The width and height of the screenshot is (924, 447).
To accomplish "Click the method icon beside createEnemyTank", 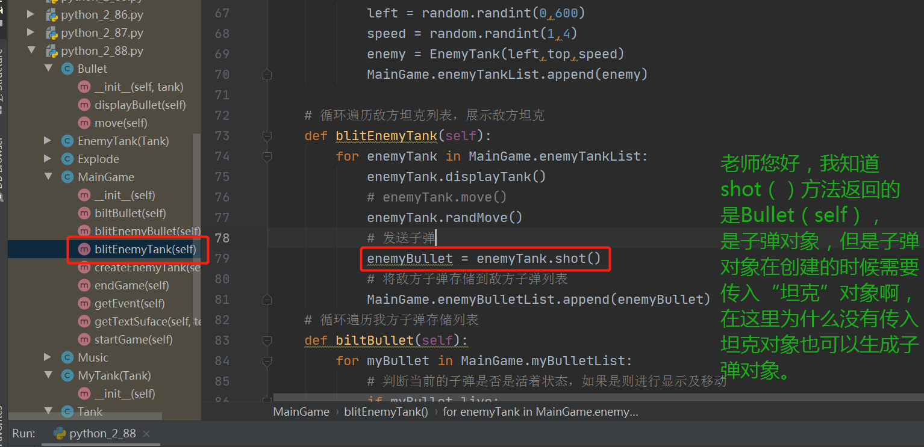I will tap(85, 268).
